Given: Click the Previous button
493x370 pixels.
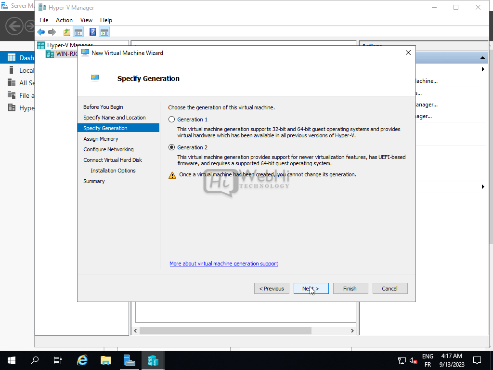Looking at the screenshot, I should [x=272, y=289].
